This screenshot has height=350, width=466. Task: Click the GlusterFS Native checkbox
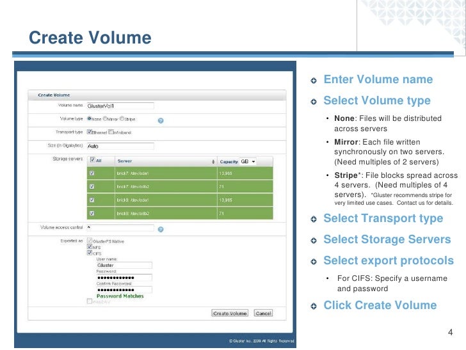click(x=90, y=240)
